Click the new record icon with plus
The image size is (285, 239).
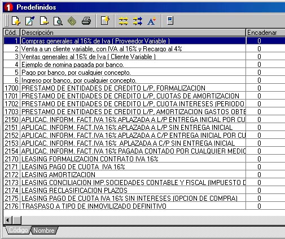16,21
